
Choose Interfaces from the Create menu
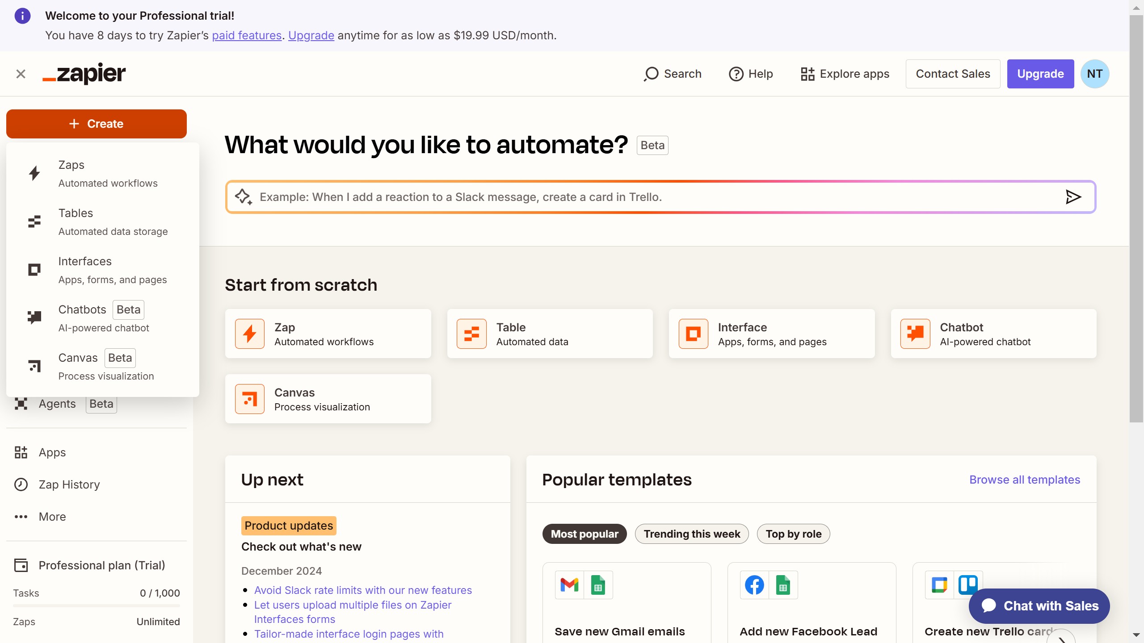(x=103, y=270)
